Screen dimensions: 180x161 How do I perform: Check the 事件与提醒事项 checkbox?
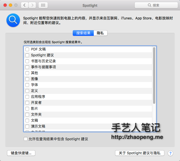pyautogui.click(x=27, y=67)
